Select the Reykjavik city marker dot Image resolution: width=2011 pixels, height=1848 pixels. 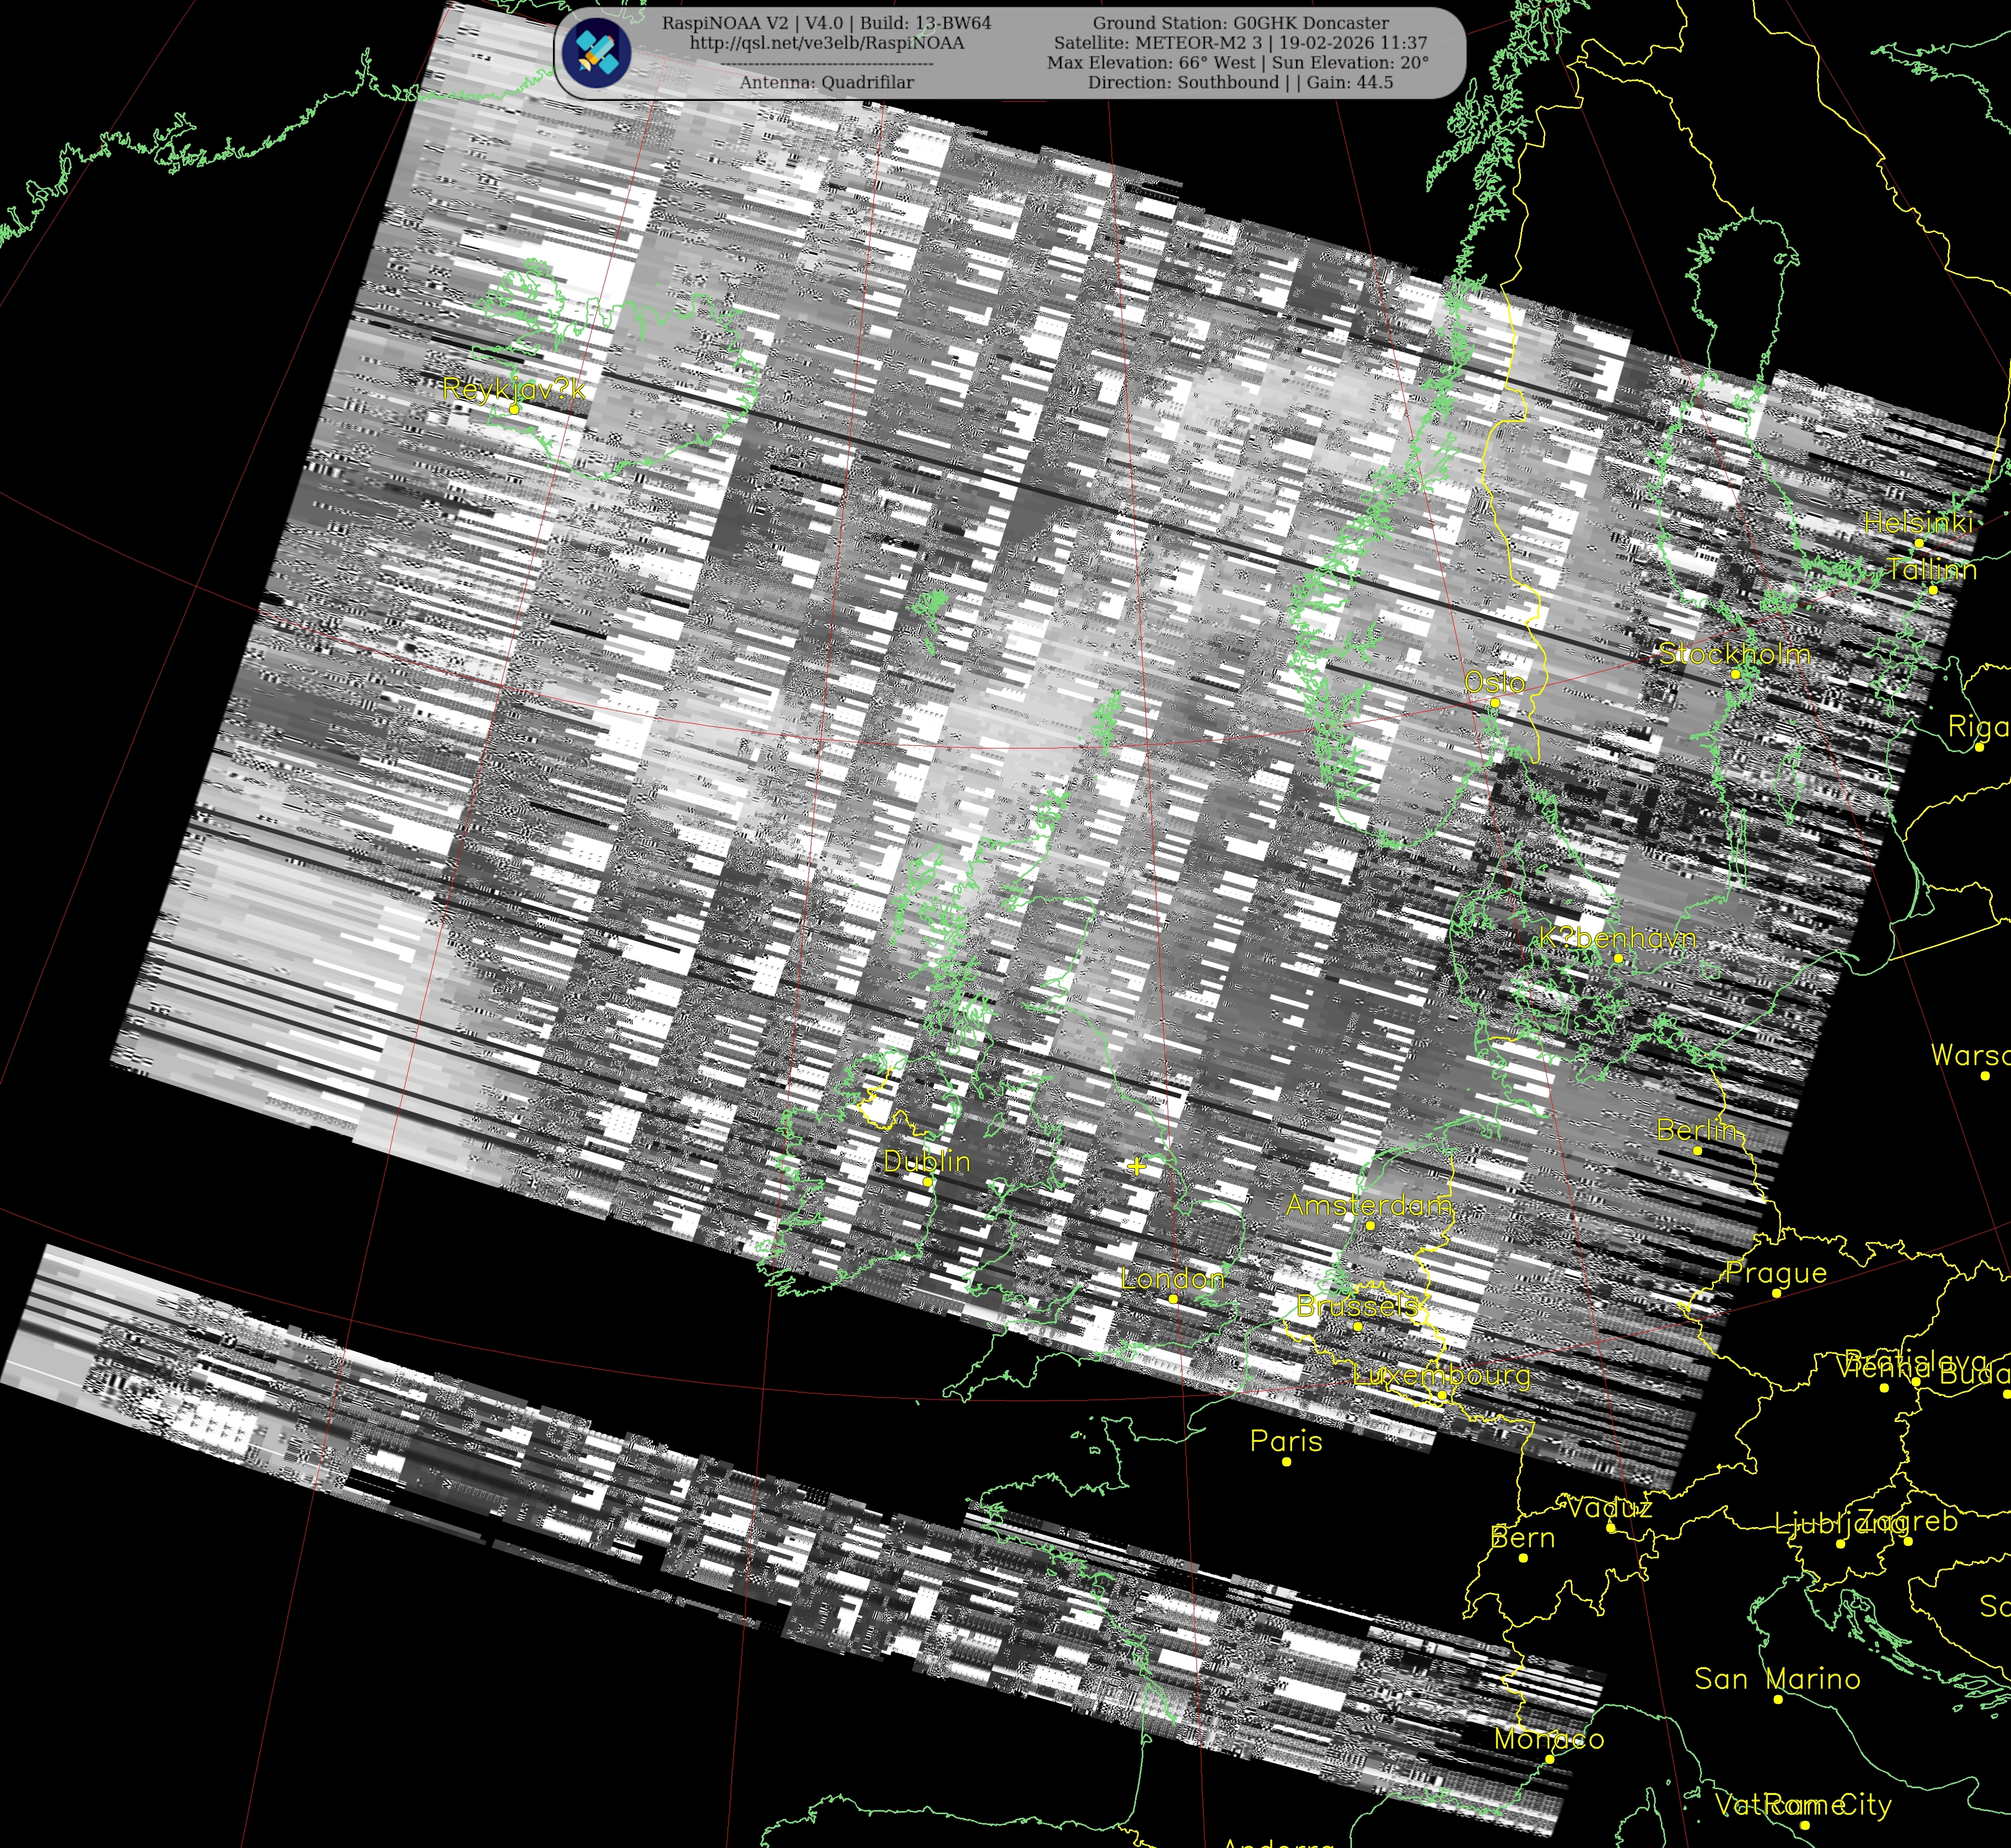coord(514,409)
